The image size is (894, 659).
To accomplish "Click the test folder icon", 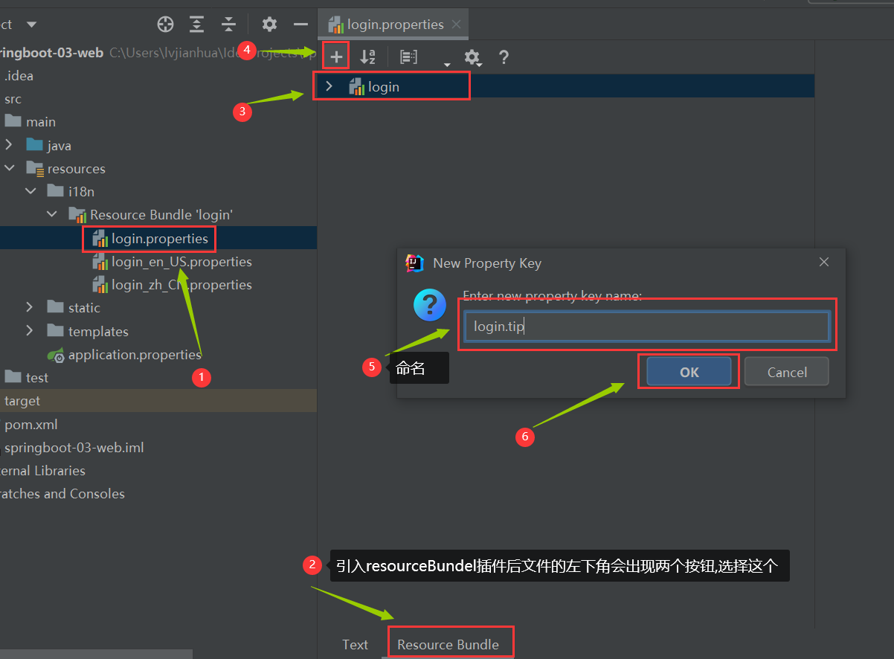I will (x=13, y=377).
